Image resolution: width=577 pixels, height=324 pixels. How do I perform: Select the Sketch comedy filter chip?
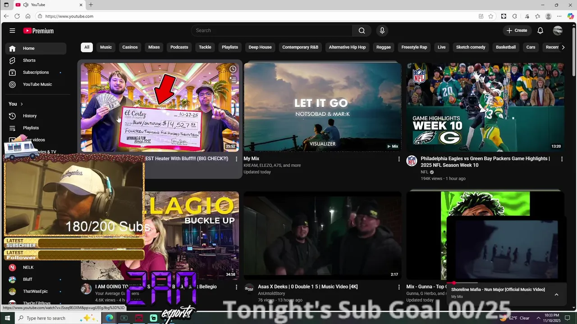[x=471, y=47]
